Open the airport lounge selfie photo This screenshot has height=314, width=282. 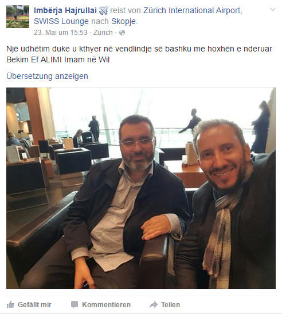141,188
